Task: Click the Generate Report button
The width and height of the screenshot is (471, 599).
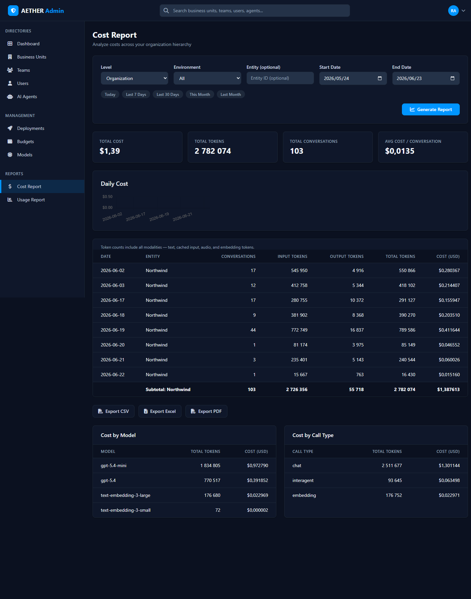Action: (431, 109)
